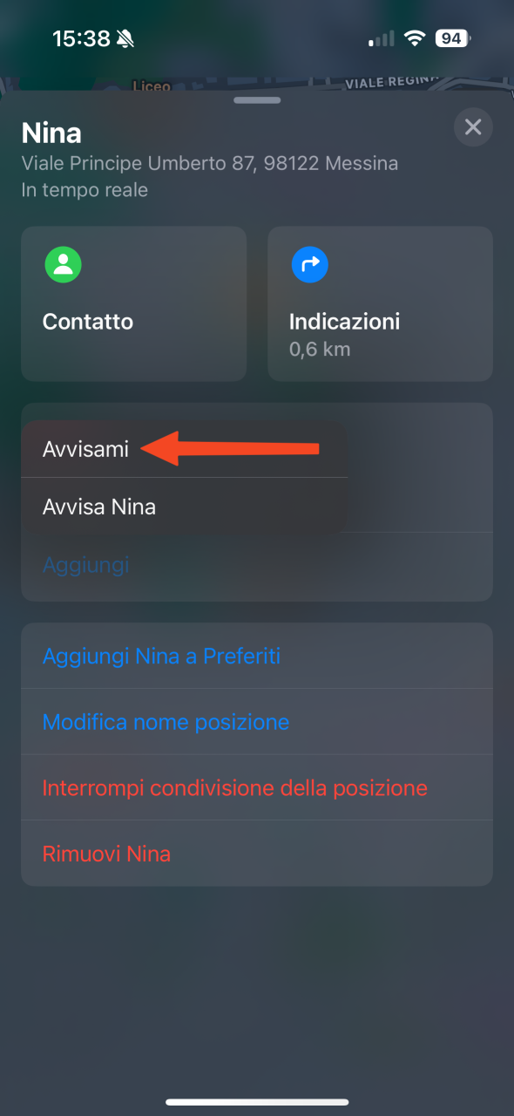Open the Contatto card

click(x=133, y=304)
